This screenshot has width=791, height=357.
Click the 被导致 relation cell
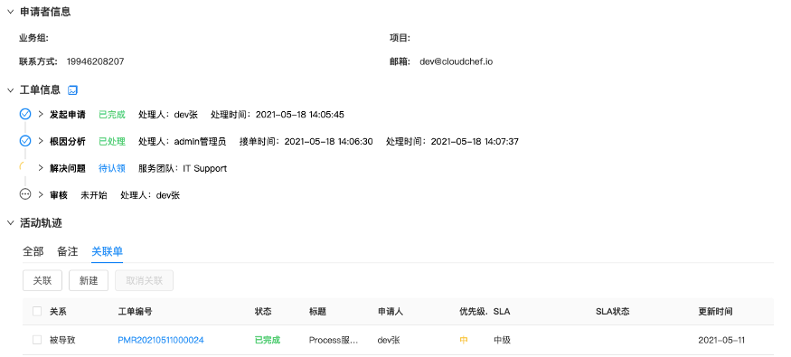[x=62, y=341]
